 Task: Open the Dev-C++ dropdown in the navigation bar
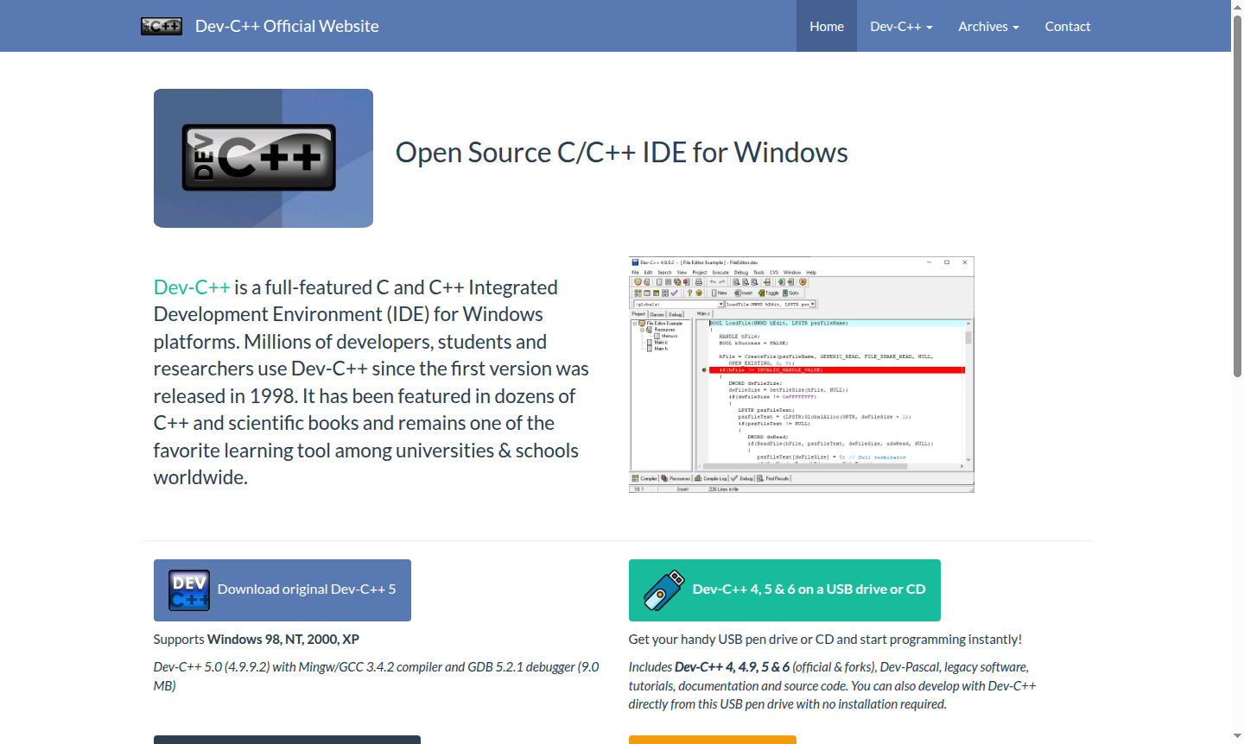click(901, 26)
